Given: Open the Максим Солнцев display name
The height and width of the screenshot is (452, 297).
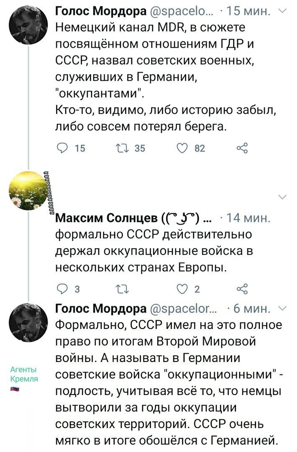Looking at the screenshot, I should coord(107,218).
